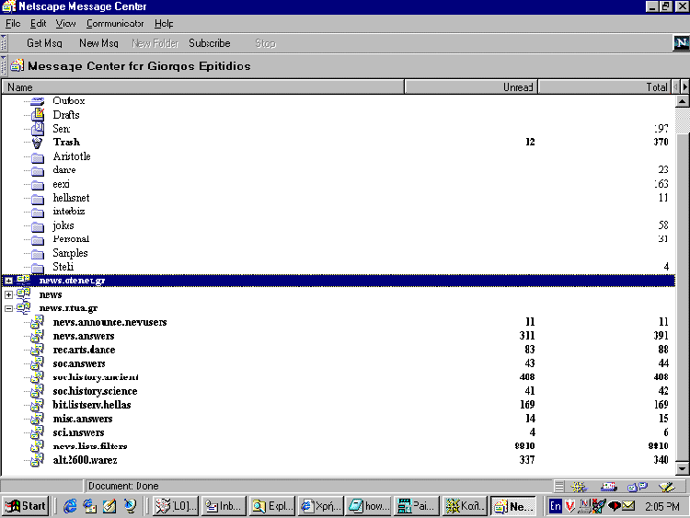Image resolution: width=690 pixels, height=518 pixels.
Task: Open Navigator from status bar component icon
Action: (x=579, y=487)
